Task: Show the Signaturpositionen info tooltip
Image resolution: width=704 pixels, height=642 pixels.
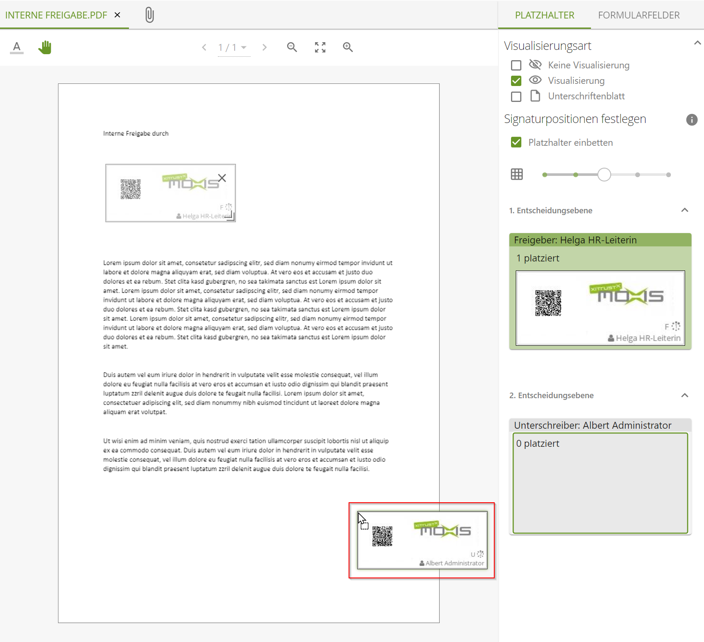Action: (x=692, y=120)
